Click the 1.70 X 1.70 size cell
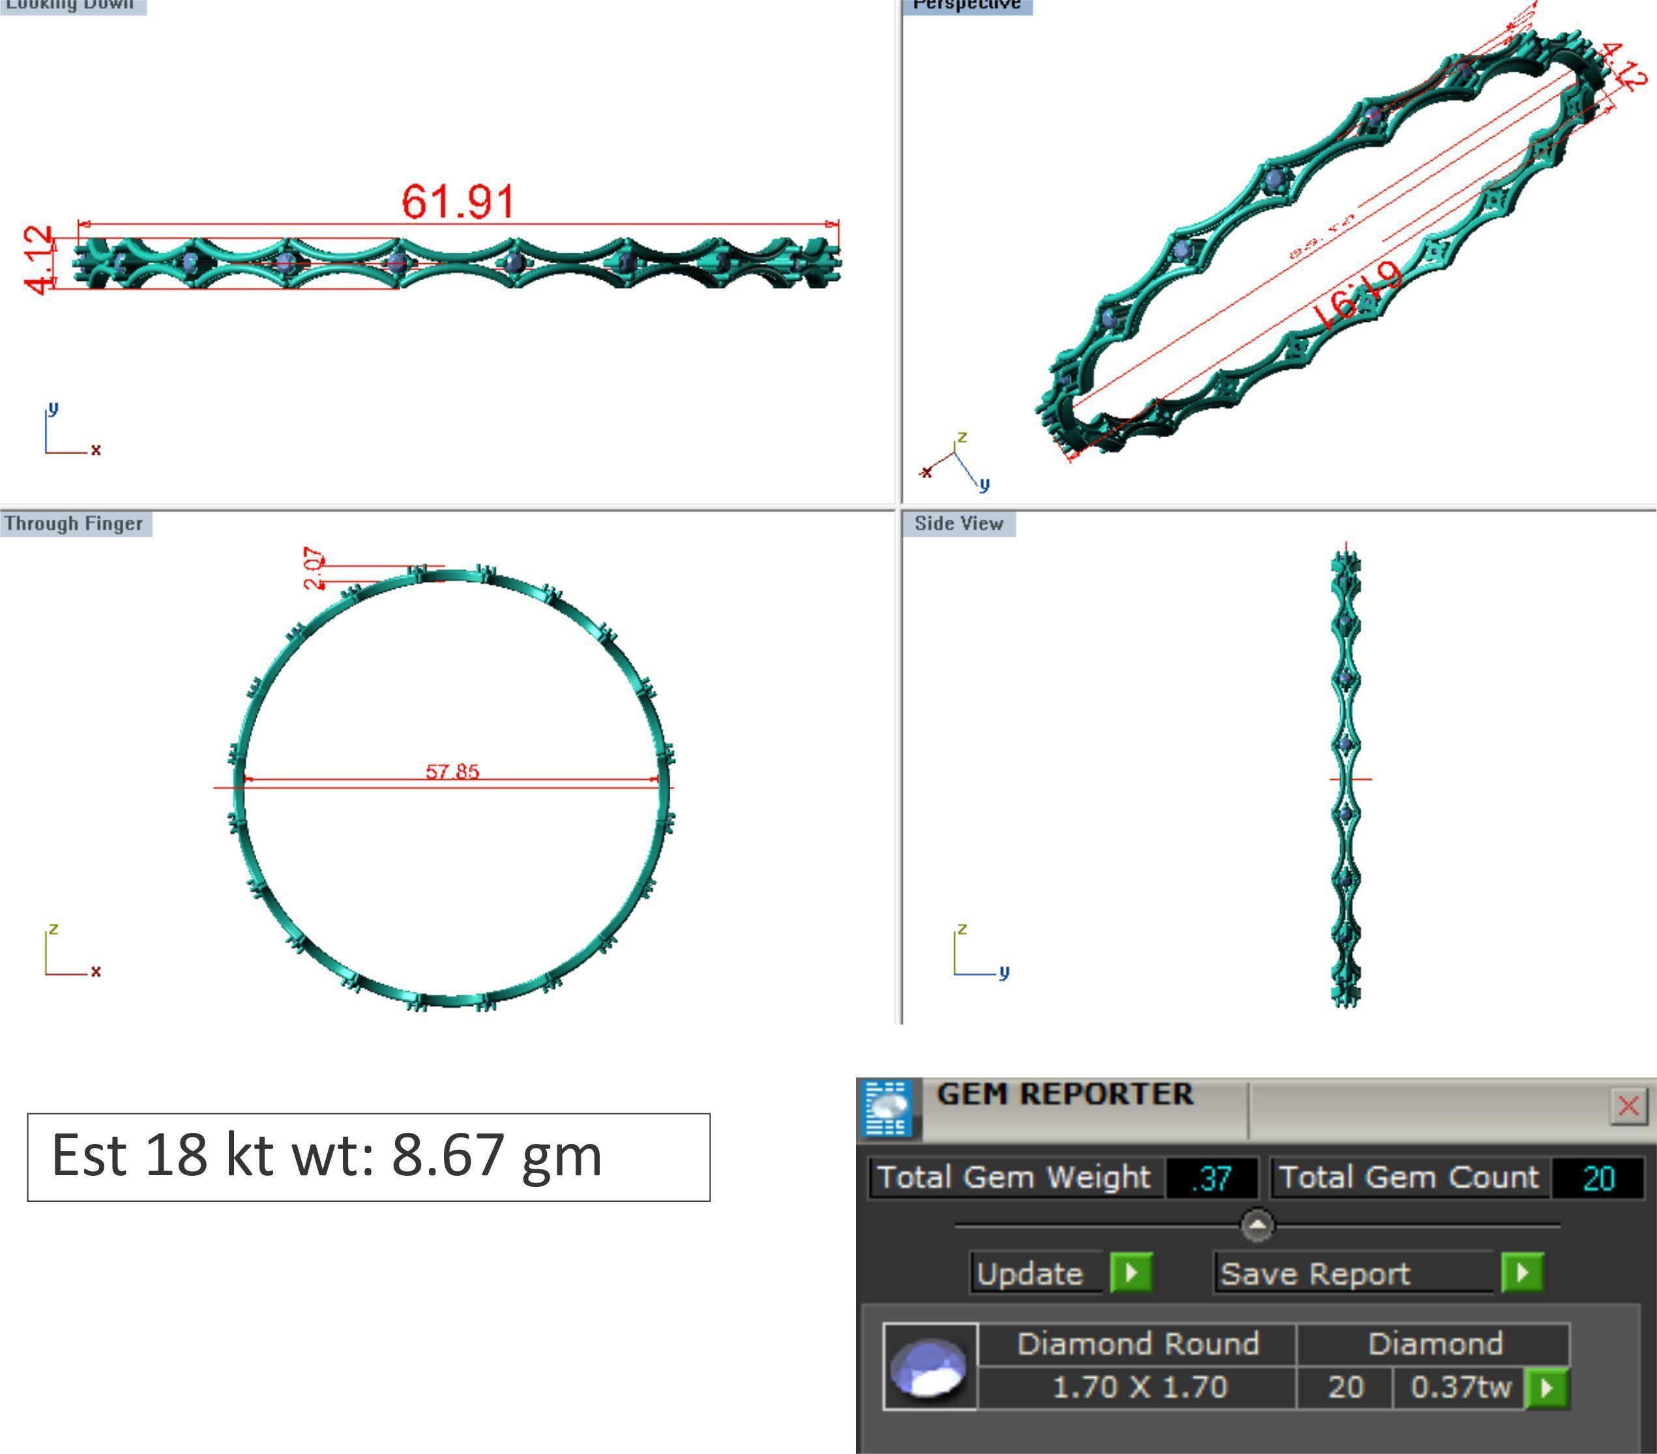Viewport: 1657px width, 1454px height. click(1137, 1388)
